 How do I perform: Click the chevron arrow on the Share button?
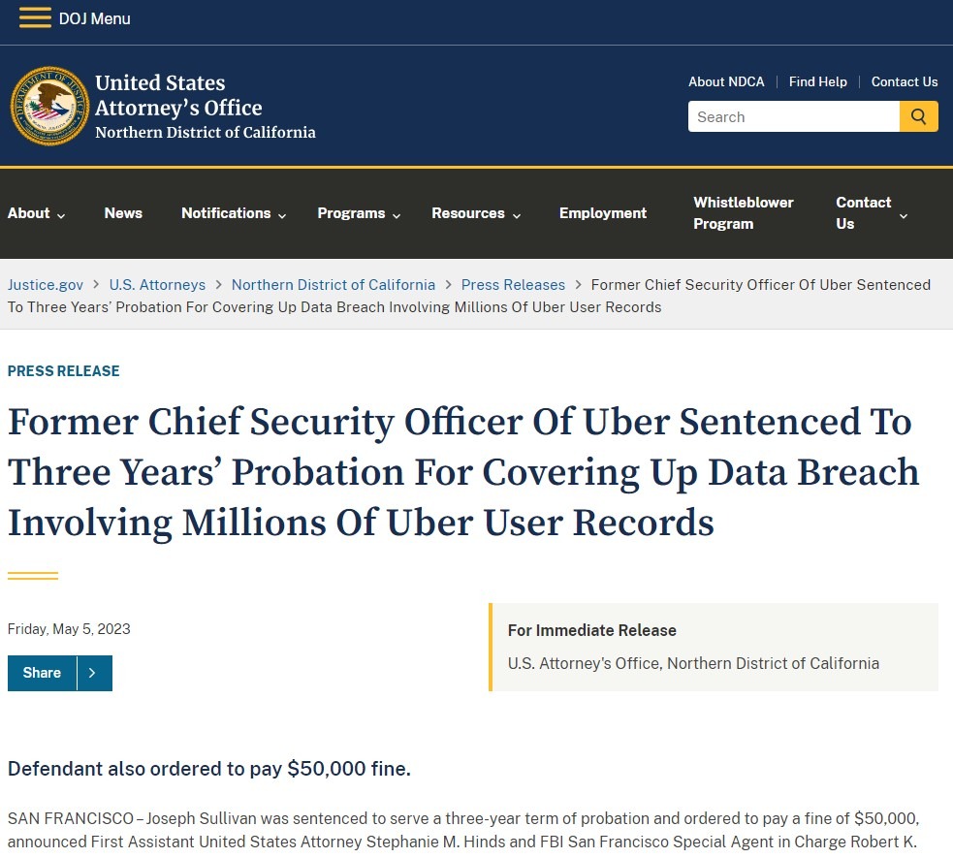coord(93,673)
